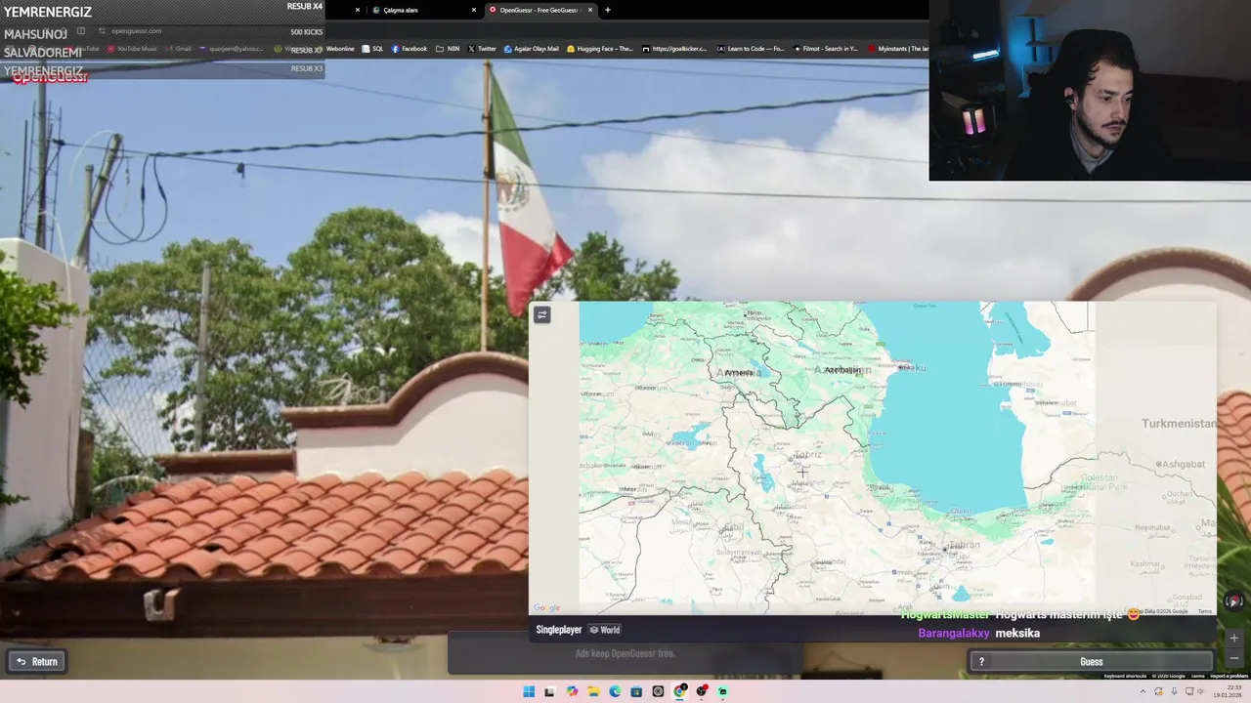Open the Myinstants bookmark
Viewport: 1251px width, 703px height.
pyautogui.click(x=898, y=49)
